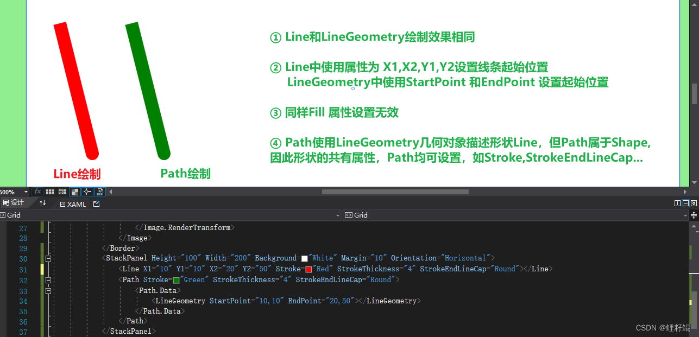Select the XAML tab
This screenshot has width=699, height=337.
(76, 204)
